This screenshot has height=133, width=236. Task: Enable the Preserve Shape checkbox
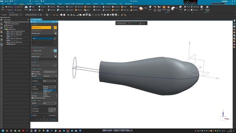pos(32,74)
